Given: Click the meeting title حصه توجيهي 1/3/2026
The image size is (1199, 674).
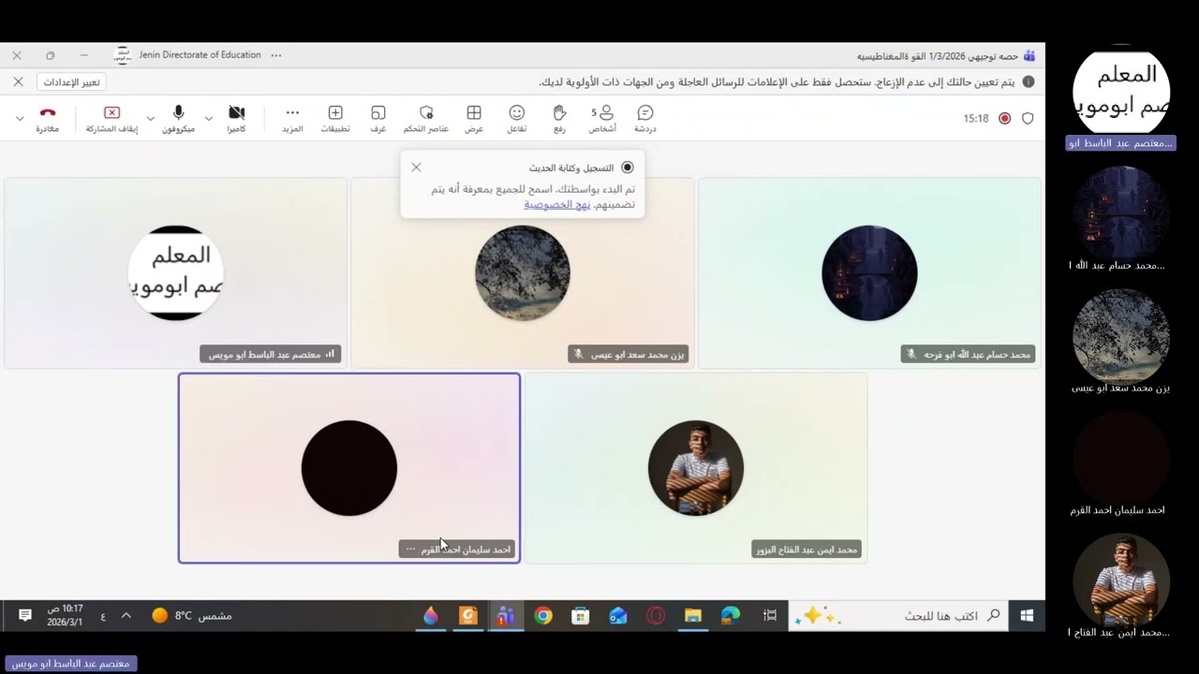Looking at the screenshot, I should point(937,56).
